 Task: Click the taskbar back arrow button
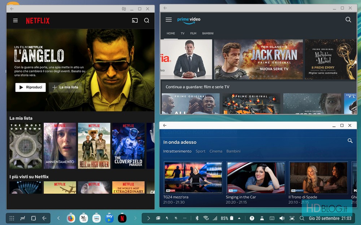click(x=44, y=218)
